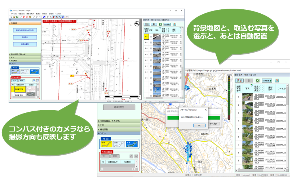Toggle the 配置 checkbox for row B-2

[151, 43]
